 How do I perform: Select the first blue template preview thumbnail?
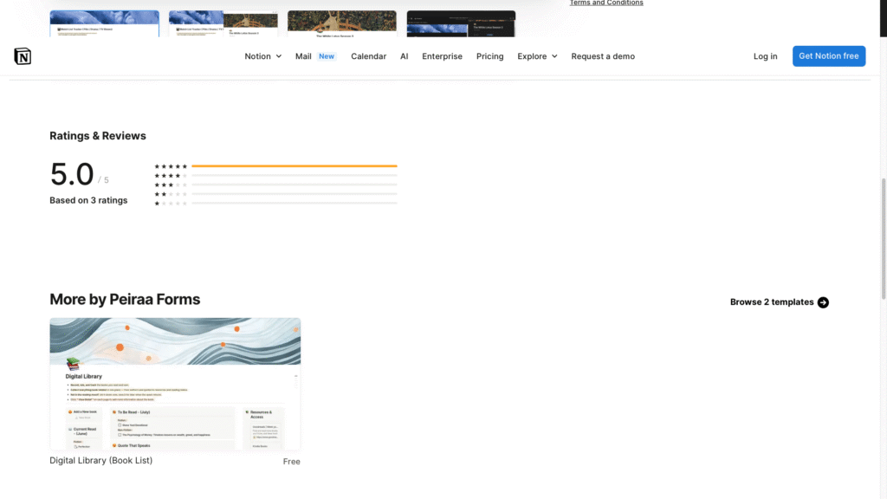click(104, 23)
